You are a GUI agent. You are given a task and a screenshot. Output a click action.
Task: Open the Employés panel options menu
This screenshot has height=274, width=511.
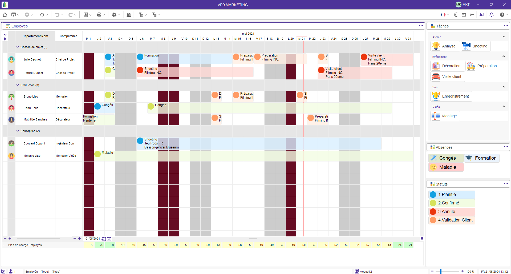[x=421, y=26]
